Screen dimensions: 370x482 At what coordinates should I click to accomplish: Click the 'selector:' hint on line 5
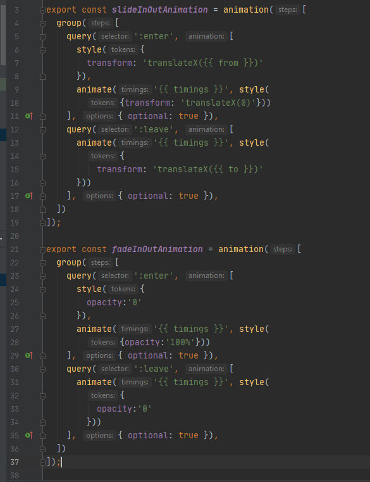tap(115, 36)
